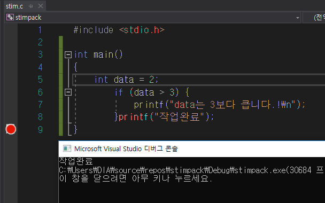Click '이 창을 닫으려면 아무 키나 누르세요' console text
The height and width of the screenshot is (203, 325).
(136, 178)
